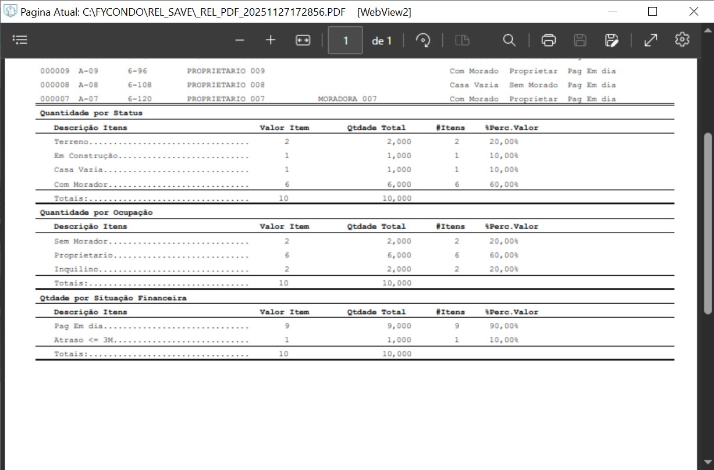Viewport: 714px width, 470px height.
Task: Click the "Qtdade por Situação Financeira" heading
Action: (113, 298)
